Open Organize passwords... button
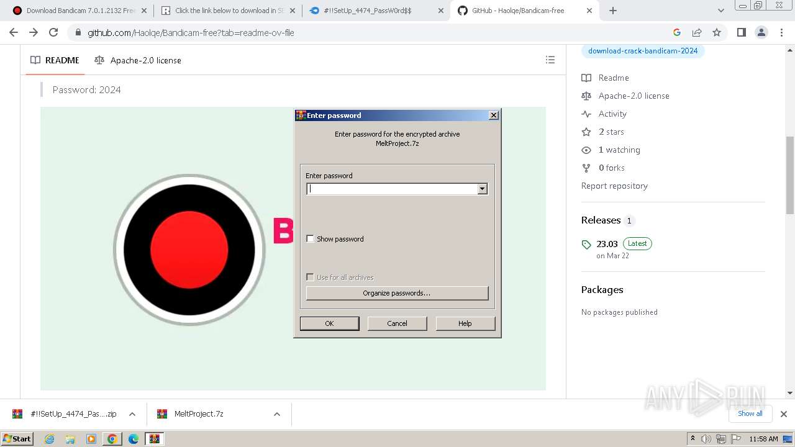The width and height of the screenshot is (795, 447). tap(397, 293)
